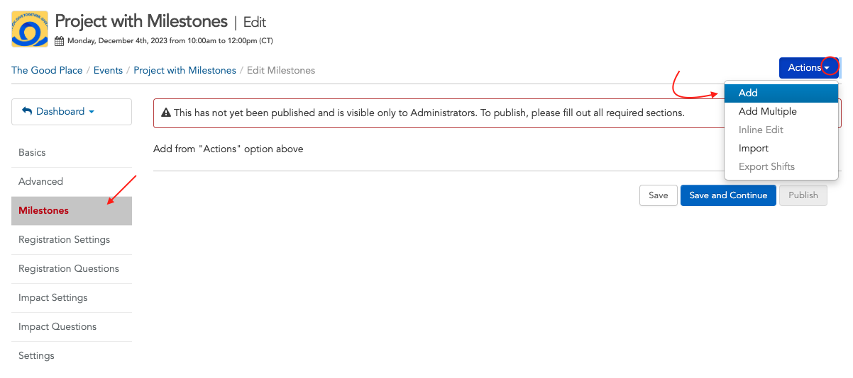The height and width of the screenshot is (378, 853).
Task: Click the white Save button
Action: click(x=658, y=195)
